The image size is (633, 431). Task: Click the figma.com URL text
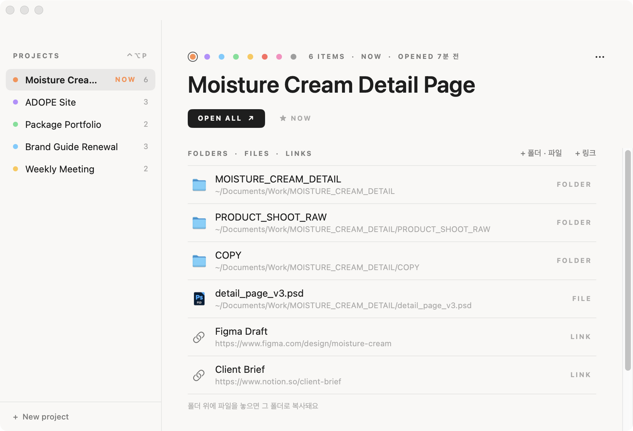(x=303, y=344)
